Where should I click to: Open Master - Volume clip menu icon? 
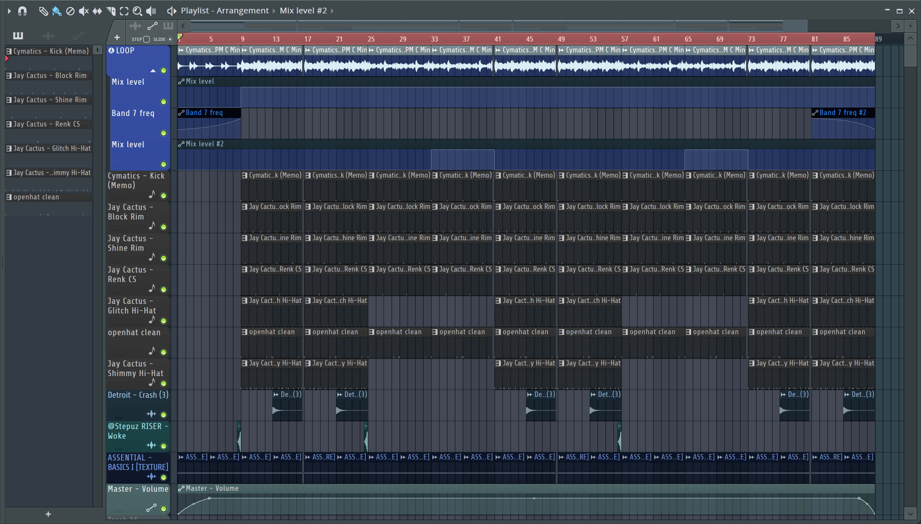tap(181, 488)
